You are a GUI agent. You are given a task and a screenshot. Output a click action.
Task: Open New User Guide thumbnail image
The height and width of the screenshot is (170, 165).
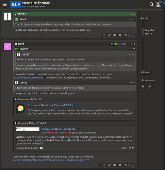(x=28, y=129)
